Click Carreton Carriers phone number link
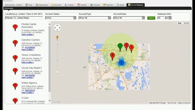Image resolution: width=195 pixels, height=110 pixels. 30,48
